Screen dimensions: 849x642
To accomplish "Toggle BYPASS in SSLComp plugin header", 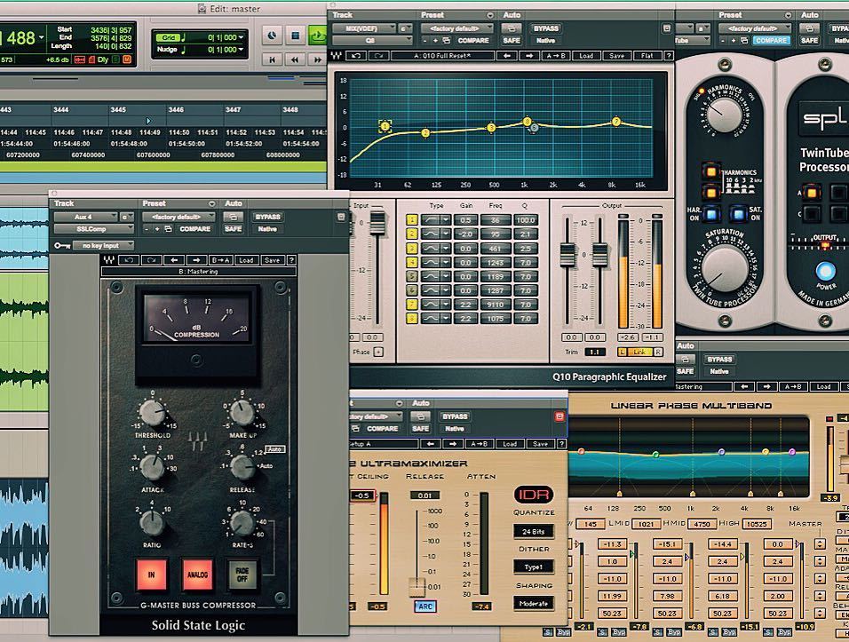I will point(268,217).
